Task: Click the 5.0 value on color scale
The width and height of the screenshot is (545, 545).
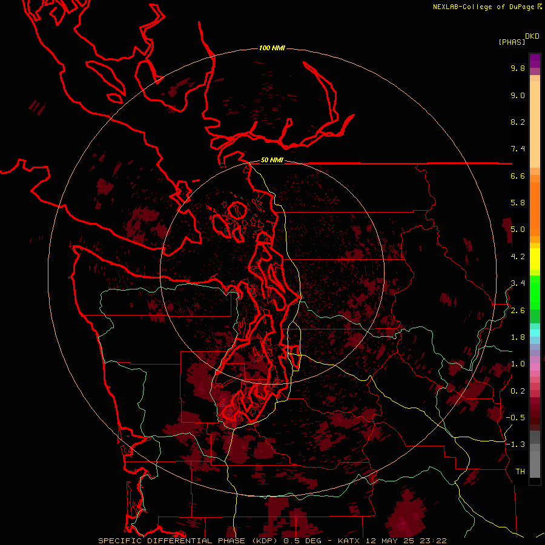Action: [x=518, y=230]
